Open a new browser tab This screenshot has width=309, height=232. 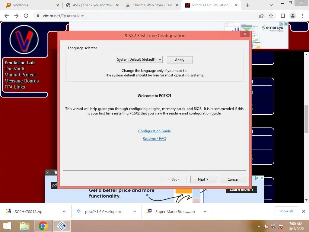(248, 5)
